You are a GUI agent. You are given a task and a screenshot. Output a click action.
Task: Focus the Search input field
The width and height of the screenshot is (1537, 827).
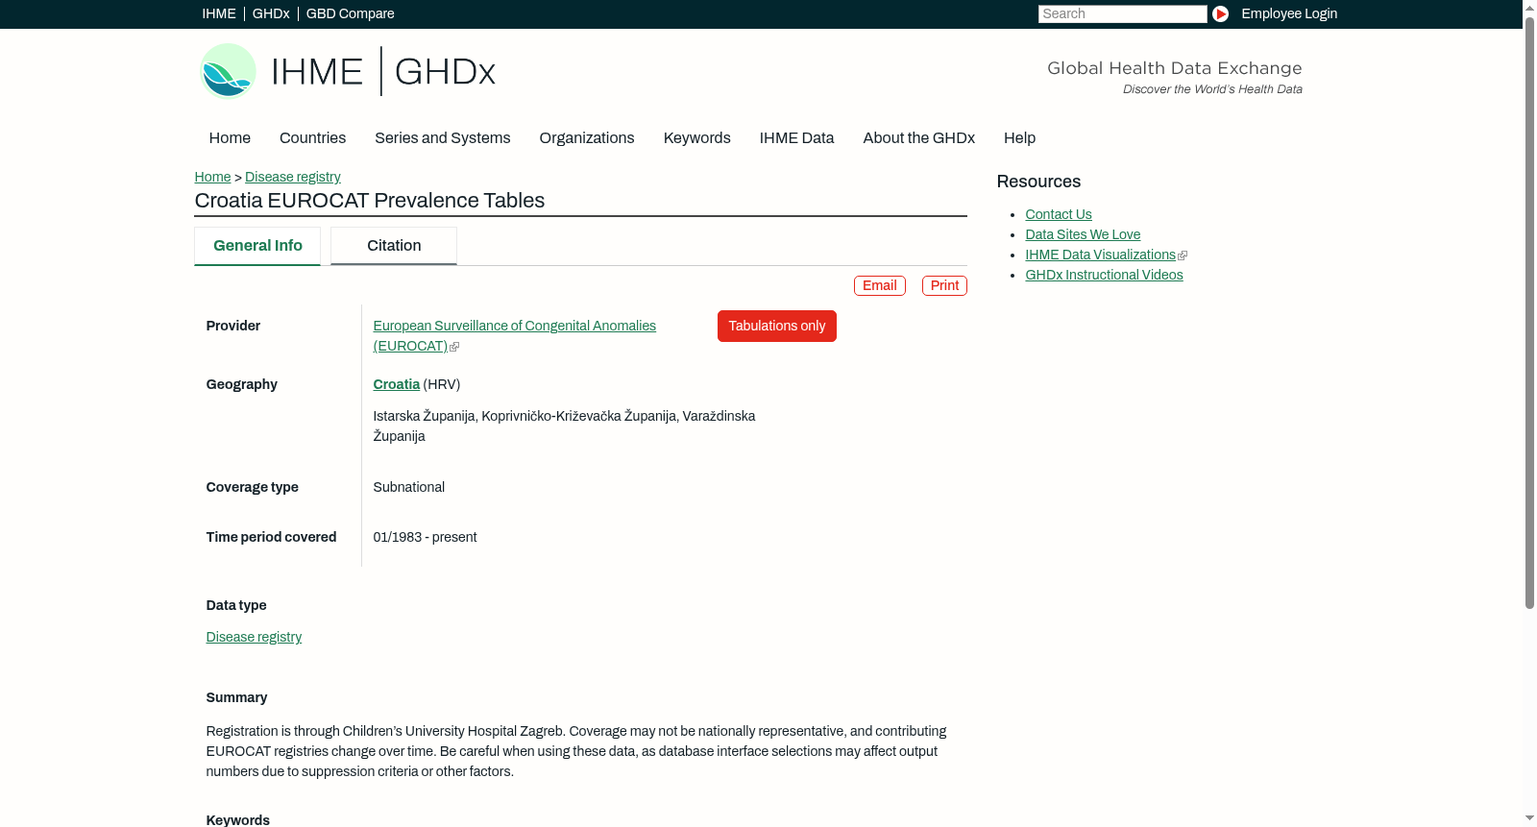tap(1122, 13)
